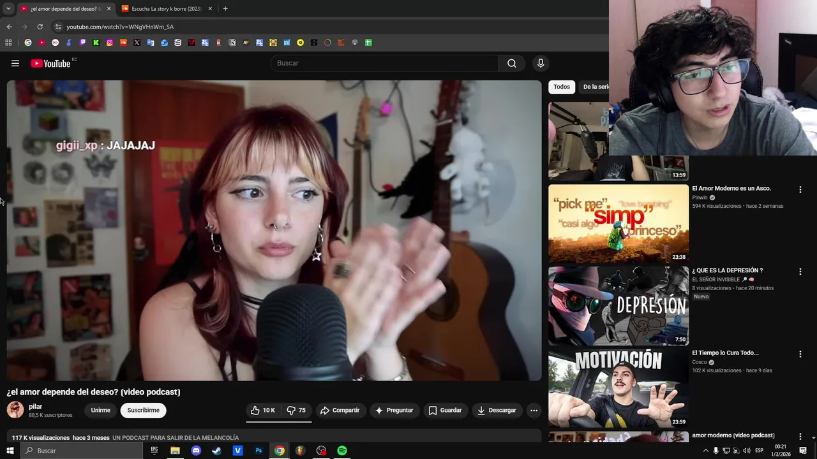Open Windows notification center

tap(803, 451)
